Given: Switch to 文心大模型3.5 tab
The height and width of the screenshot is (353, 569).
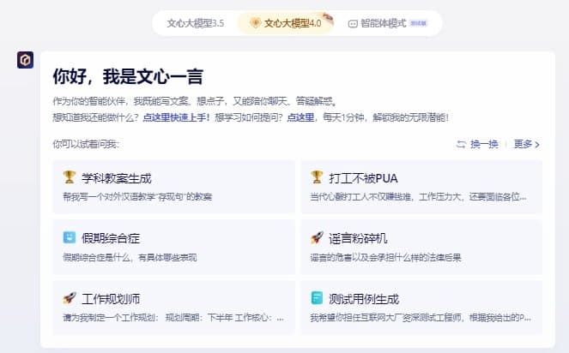Looking at the screenshot, I should click(195, 23).
